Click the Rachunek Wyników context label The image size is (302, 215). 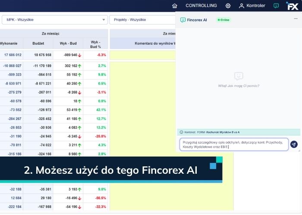pyautogui.click(x=223, y=132)
